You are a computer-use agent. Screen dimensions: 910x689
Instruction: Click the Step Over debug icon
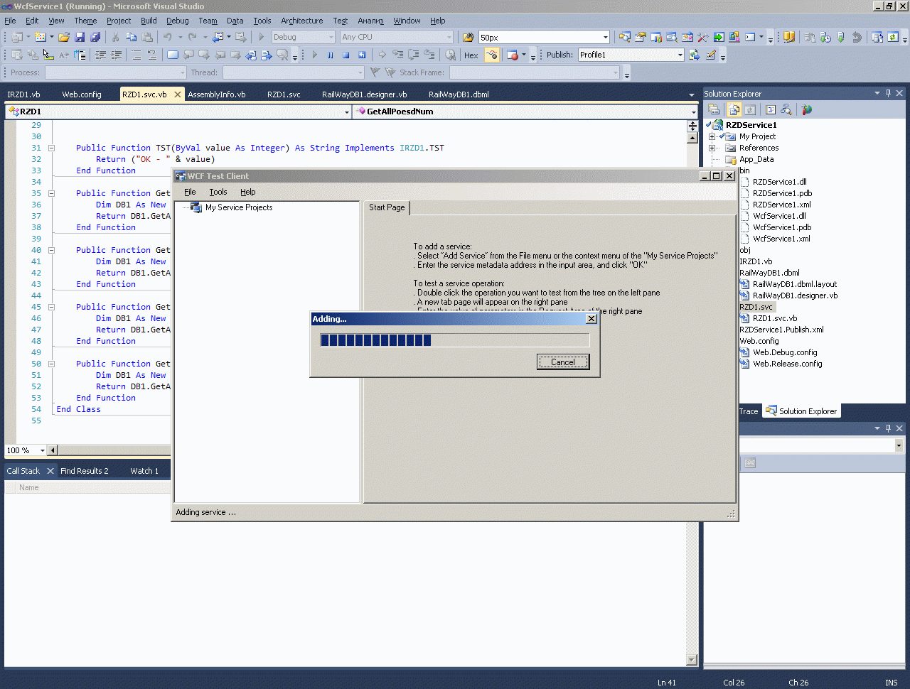point(414,55)
